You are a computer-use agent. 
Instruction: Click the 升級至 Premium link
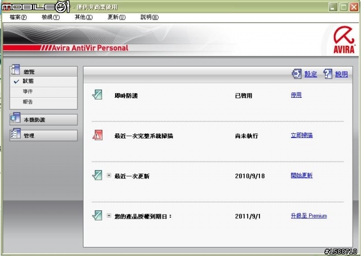point(309,216)
